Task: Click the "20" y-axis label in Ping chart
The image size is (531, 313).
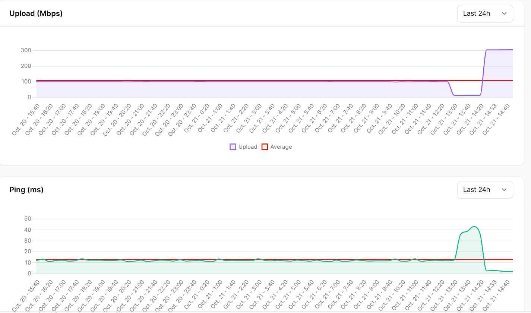Action: [28, 252]
